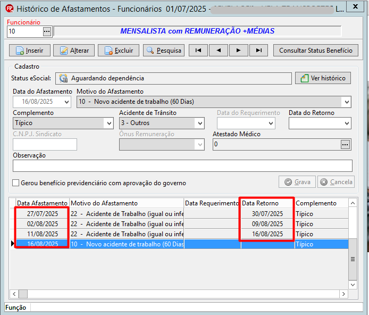Screen dimensions: 369x315
Task: Go to first record arrow
Action: 198,51
